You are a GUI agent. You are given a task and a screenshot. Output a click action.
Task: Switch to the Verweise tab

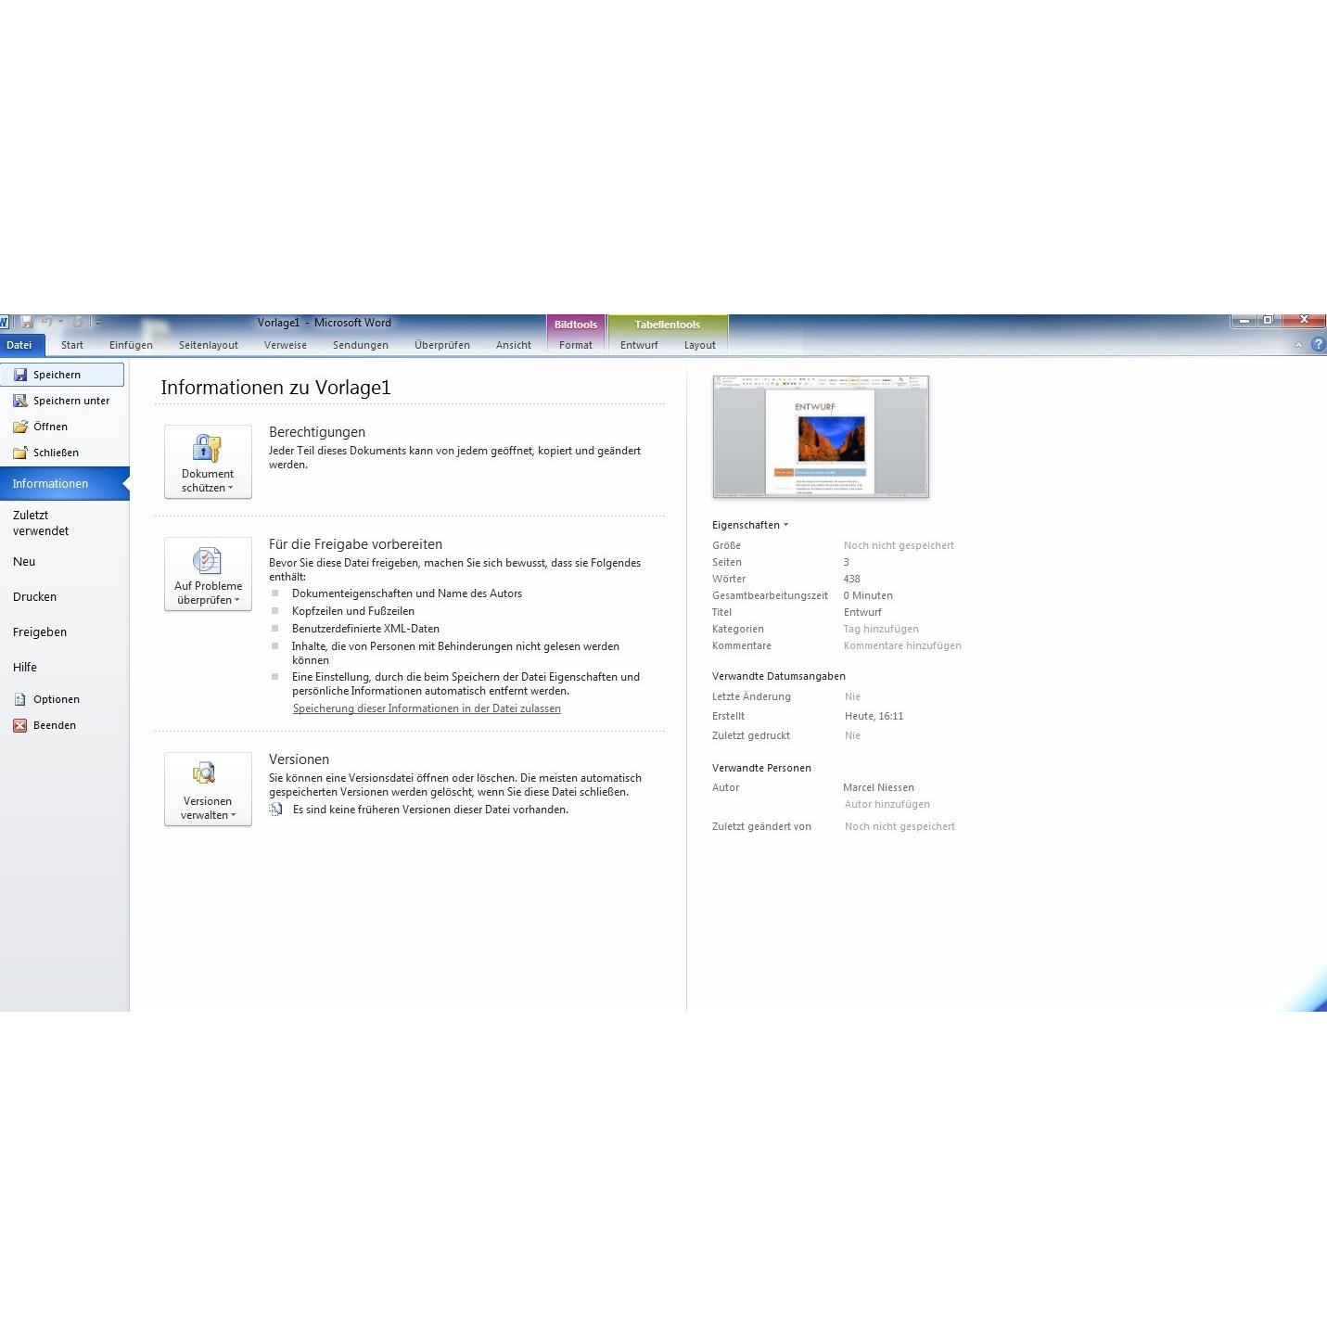pyautogui.click(x=286, y=345)
